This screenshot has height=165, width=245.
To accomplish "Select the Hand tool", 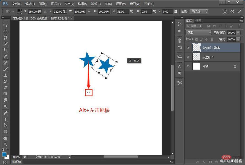I will [x=5, y=138].
